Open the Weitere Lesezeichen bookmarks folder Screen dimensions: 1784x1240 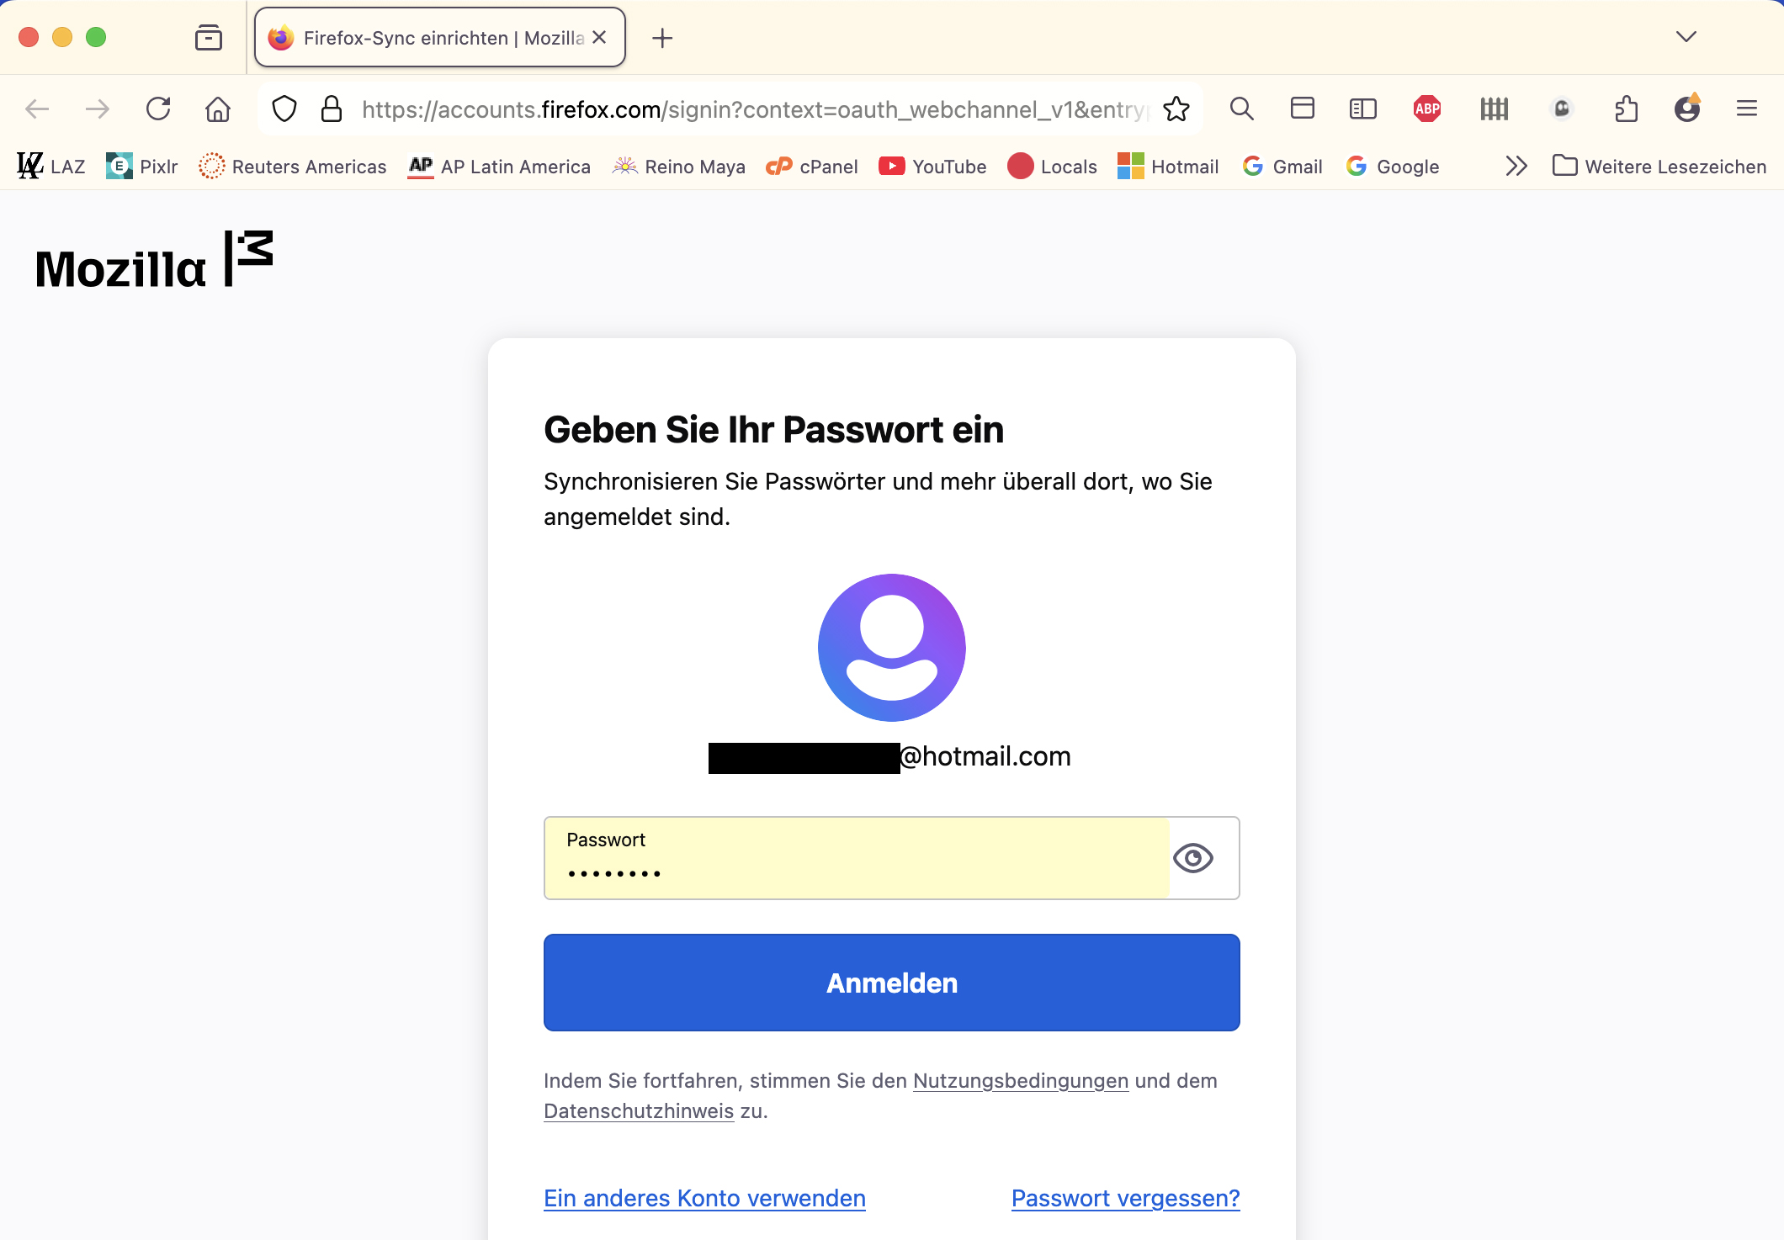(x=1659, y=167)
